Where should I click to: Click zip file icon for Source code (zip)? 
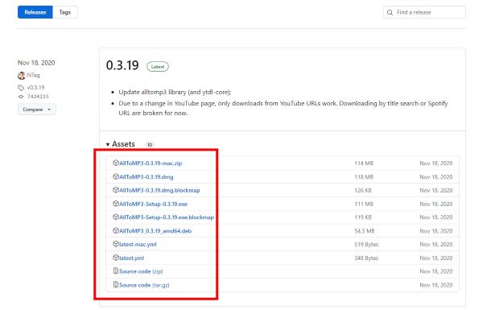[116, 271]
